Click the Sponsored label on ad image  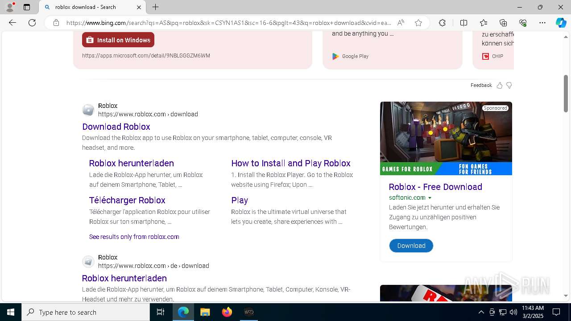pos(495,108)
